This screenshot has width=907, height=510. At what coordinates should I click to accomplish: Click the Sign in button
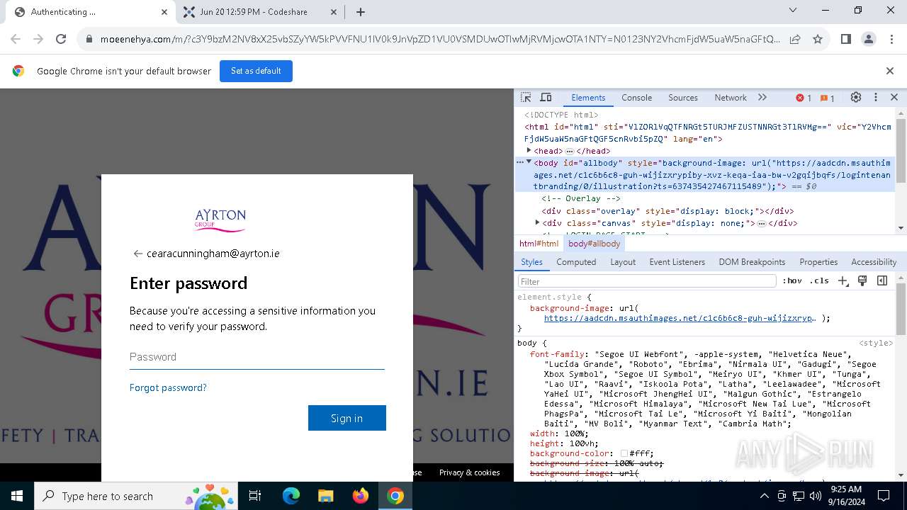347,418
